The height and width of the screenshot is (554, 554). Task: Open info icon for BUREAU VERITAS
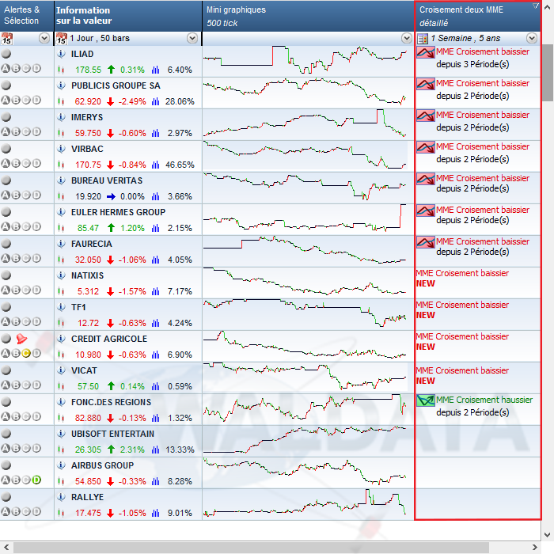[61, 180]
